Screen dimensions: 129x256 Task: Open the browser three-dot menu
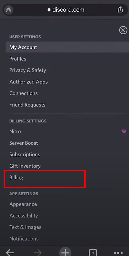click(x=118, y=253)
